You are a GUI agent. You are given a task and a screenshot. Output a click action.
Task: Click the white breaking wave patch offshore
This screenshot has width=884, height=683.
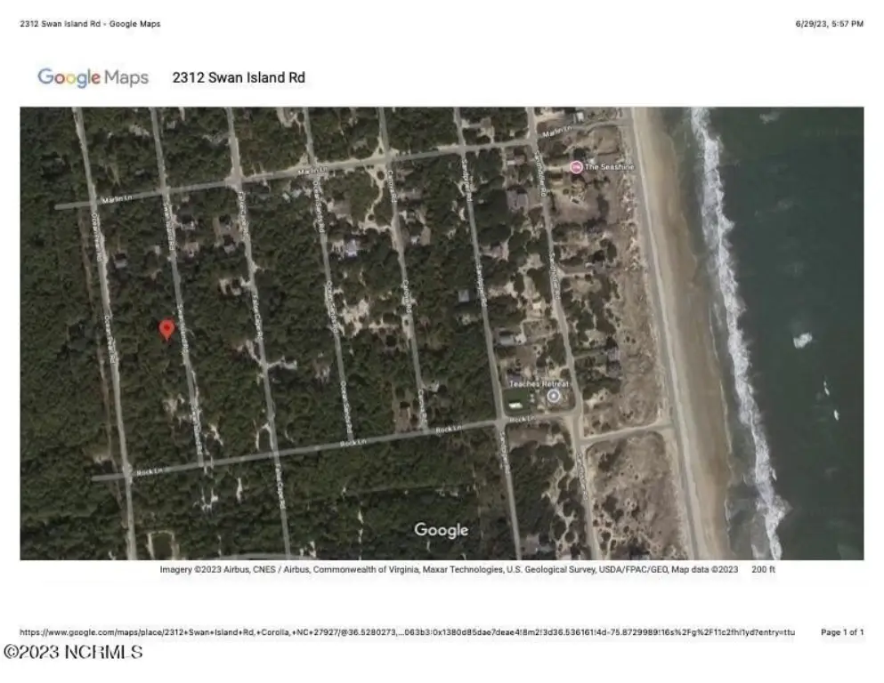point(803,340)
